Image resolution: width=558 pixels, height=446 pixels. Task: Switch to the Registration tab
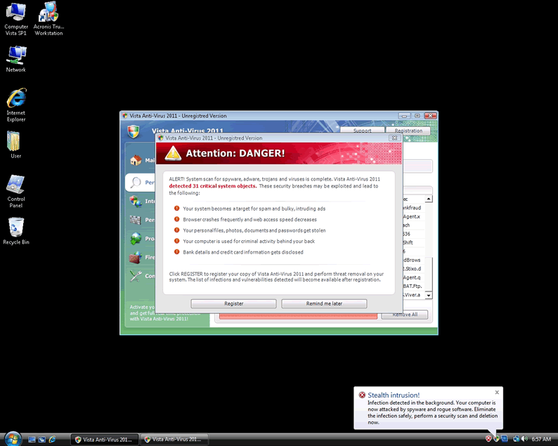click(408, 131)
